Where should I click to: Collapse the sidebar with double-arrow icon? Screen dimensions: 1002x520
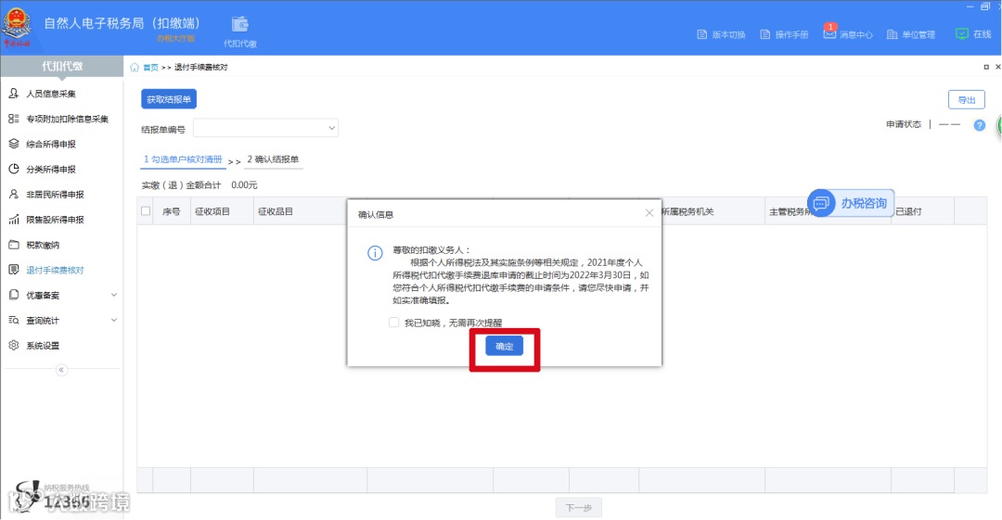click(x=61, y=370)
